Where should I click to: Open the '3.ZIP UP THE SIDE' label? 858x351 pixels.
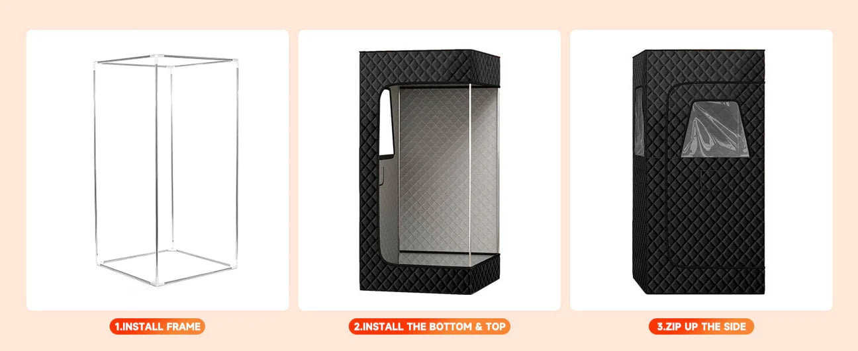pyautogui.click(x=702, y=327)
